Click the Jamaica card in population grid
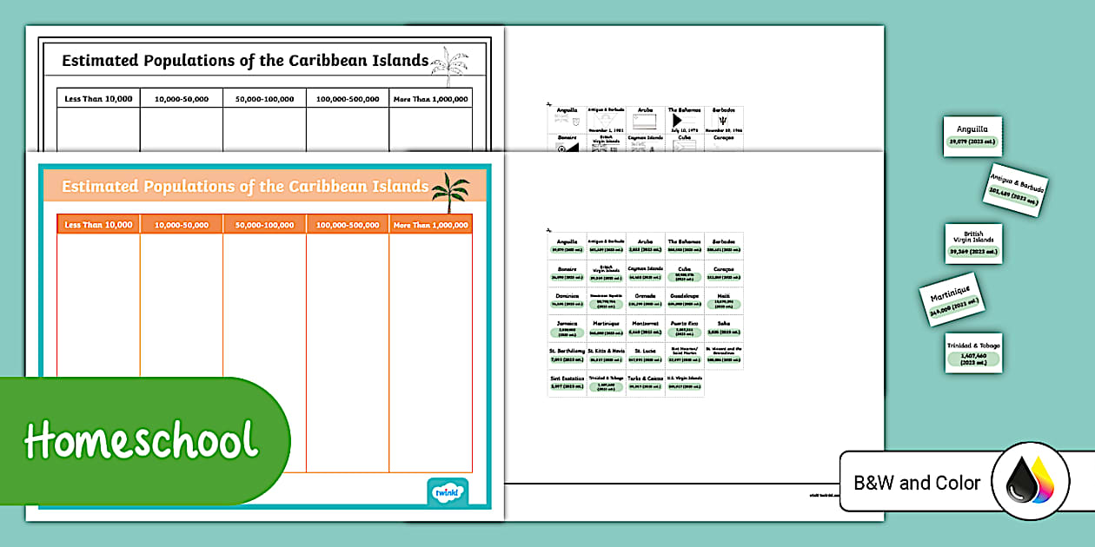The image size is (1095, 547). click(x=567, y=328)
